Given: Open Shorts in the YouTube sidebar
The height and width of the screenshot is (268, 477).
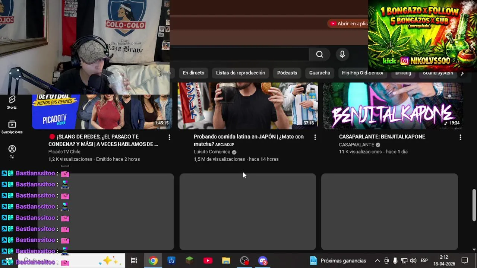Looking at the screenshot, I should point(12,102).
